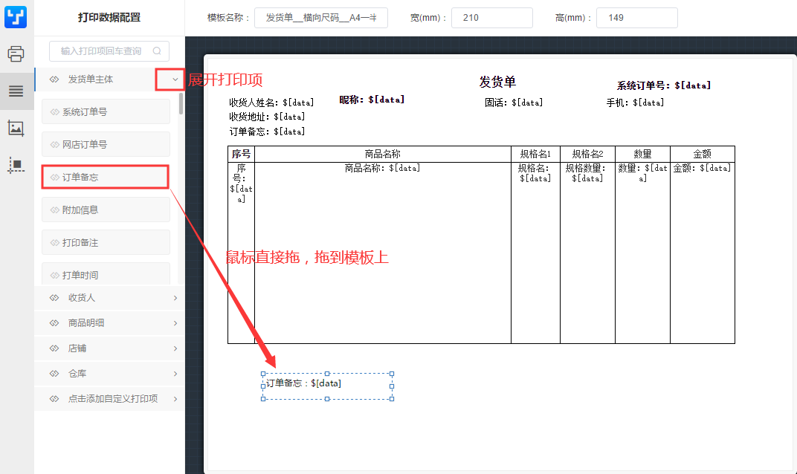Open the printer icon in sidebar
The height and width of the screenshot is (474, 797).
point(16,53)
